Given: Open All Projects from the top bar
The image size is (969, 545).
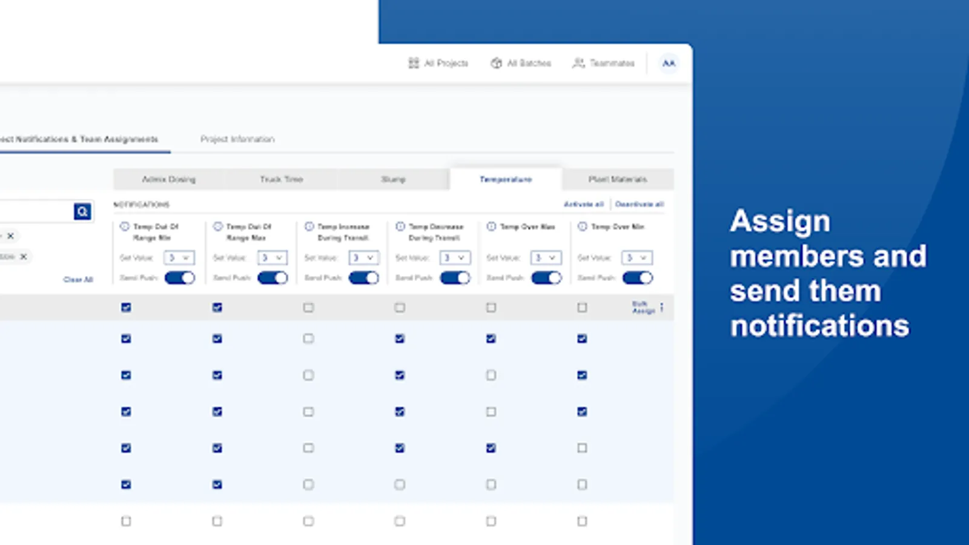Looking at the screenshot, I should (438, 63).
